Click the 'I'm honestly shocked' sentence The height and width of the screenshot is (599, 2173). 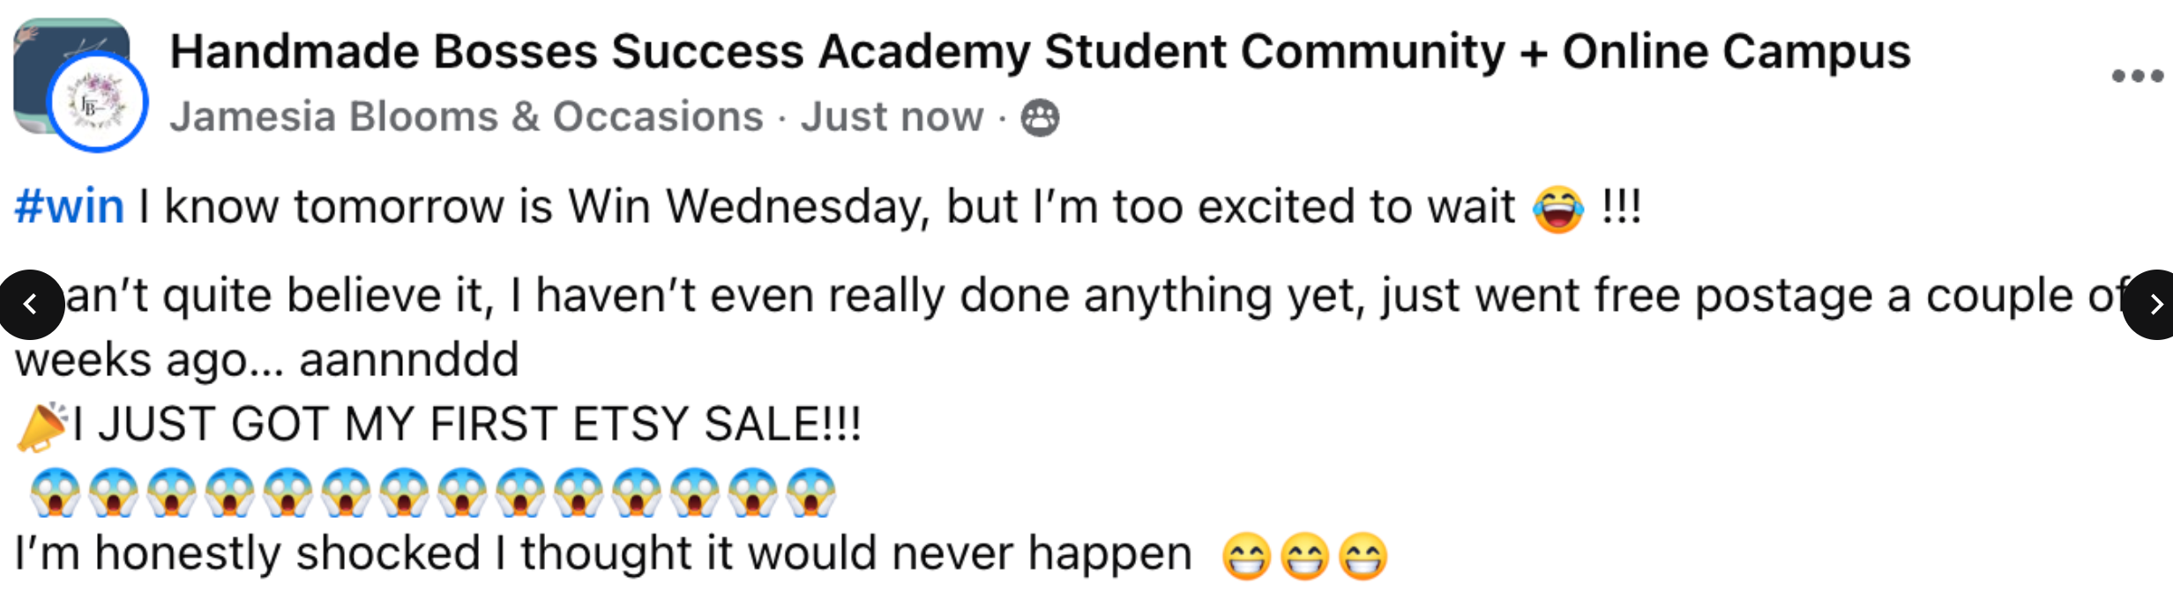coord(602,554)
